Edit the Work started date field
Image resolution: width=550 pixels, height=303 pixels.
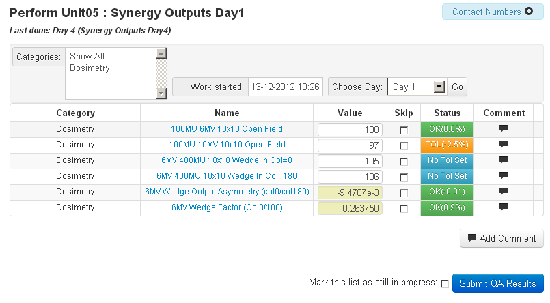285,87
